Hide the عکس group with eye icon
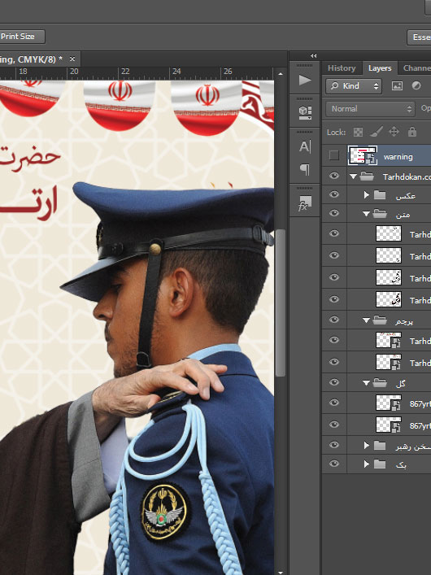Image resolution: width=431 pixels, height=575 pixels. pos(333,194)
